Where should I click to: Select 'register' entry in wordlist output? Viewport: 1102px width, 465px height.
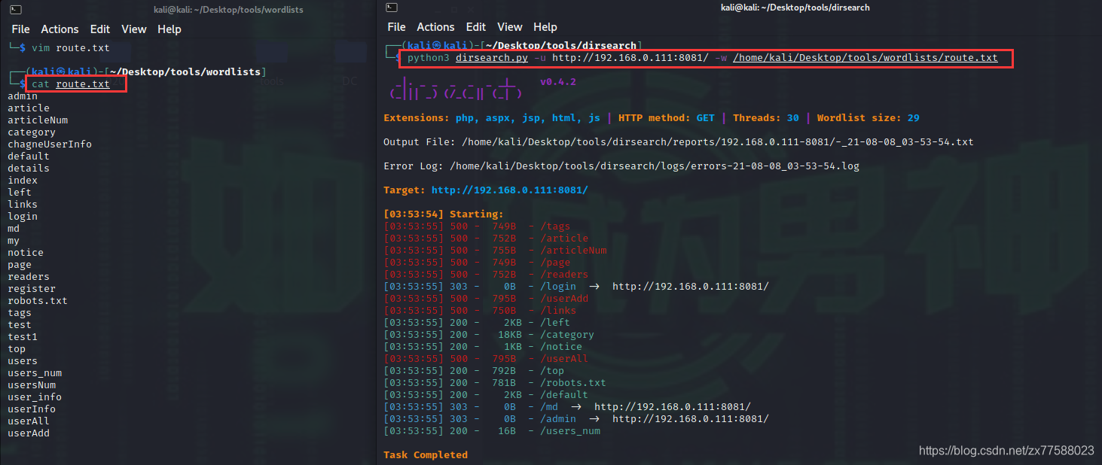click(x=32, y=289)
